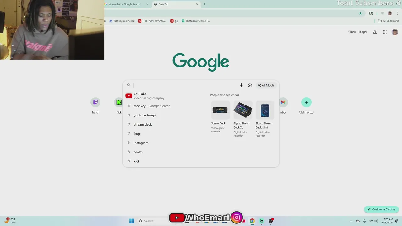Open the Steam Deck related search thumbnail

(x=220, y=110)
